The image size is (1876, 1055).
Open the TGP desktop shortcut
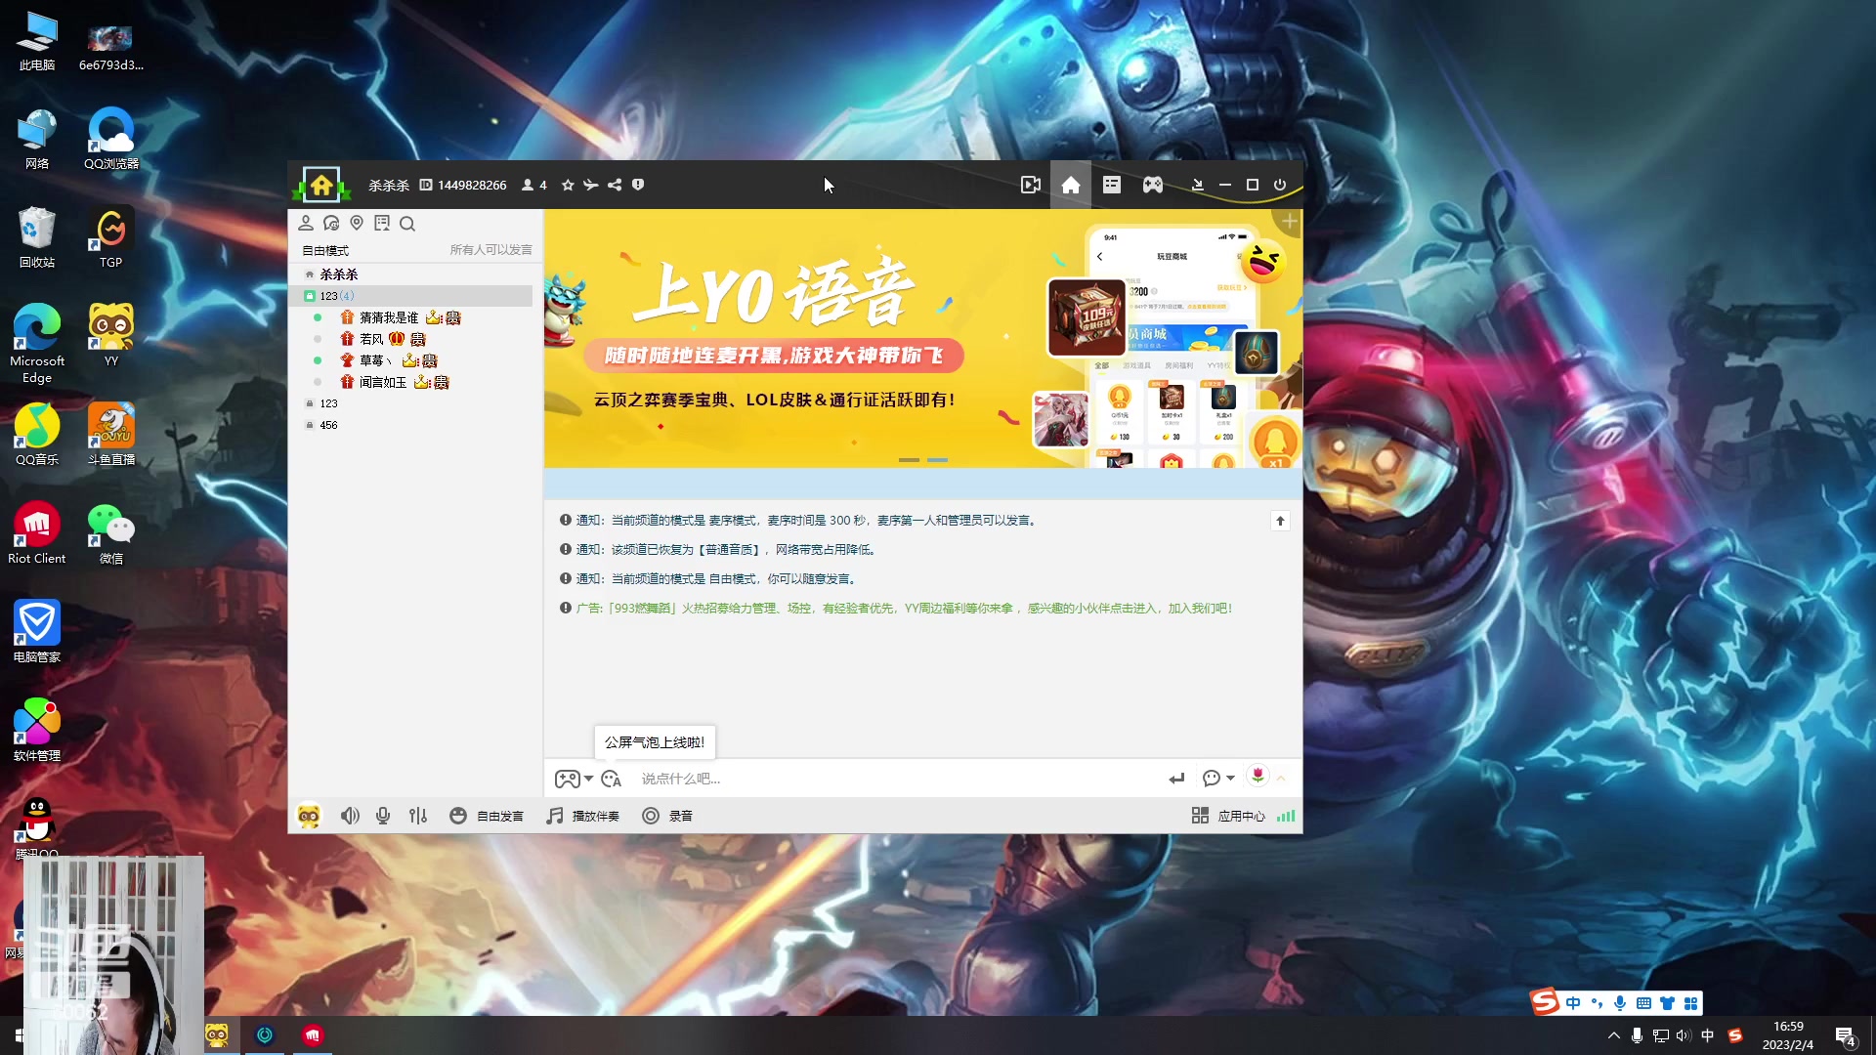pos(111,236)
